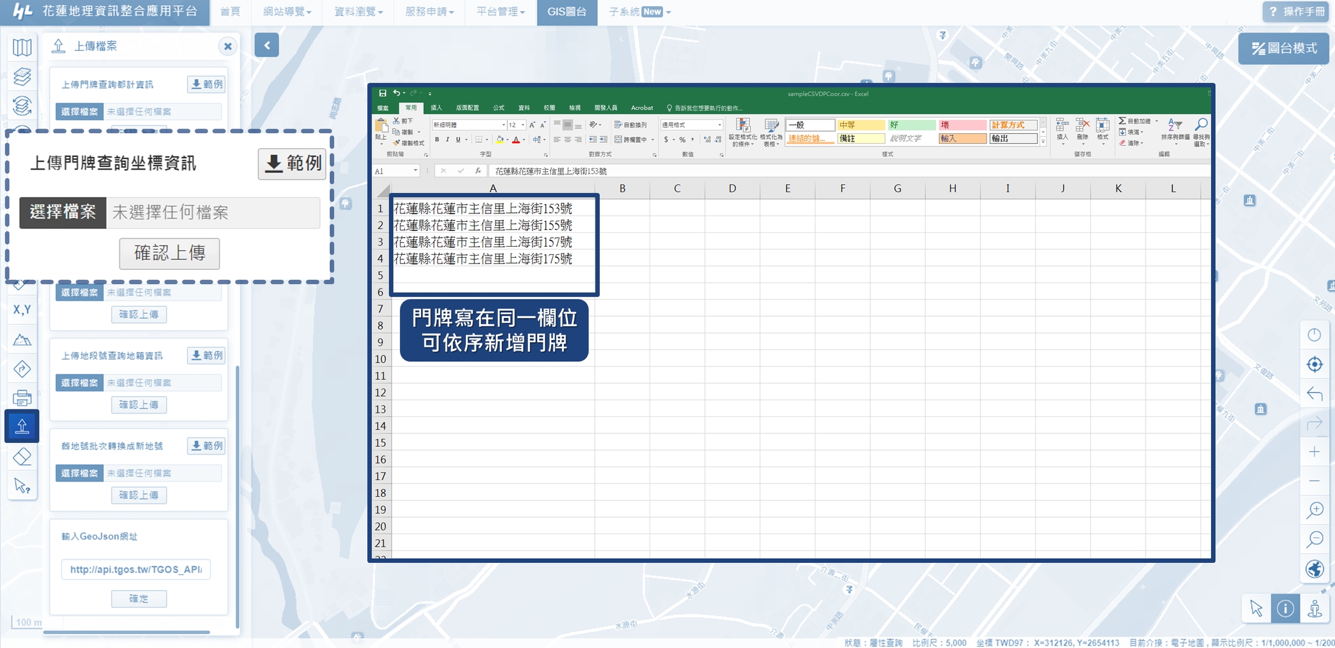Open the print tool in sidebar

pos(22,398)
